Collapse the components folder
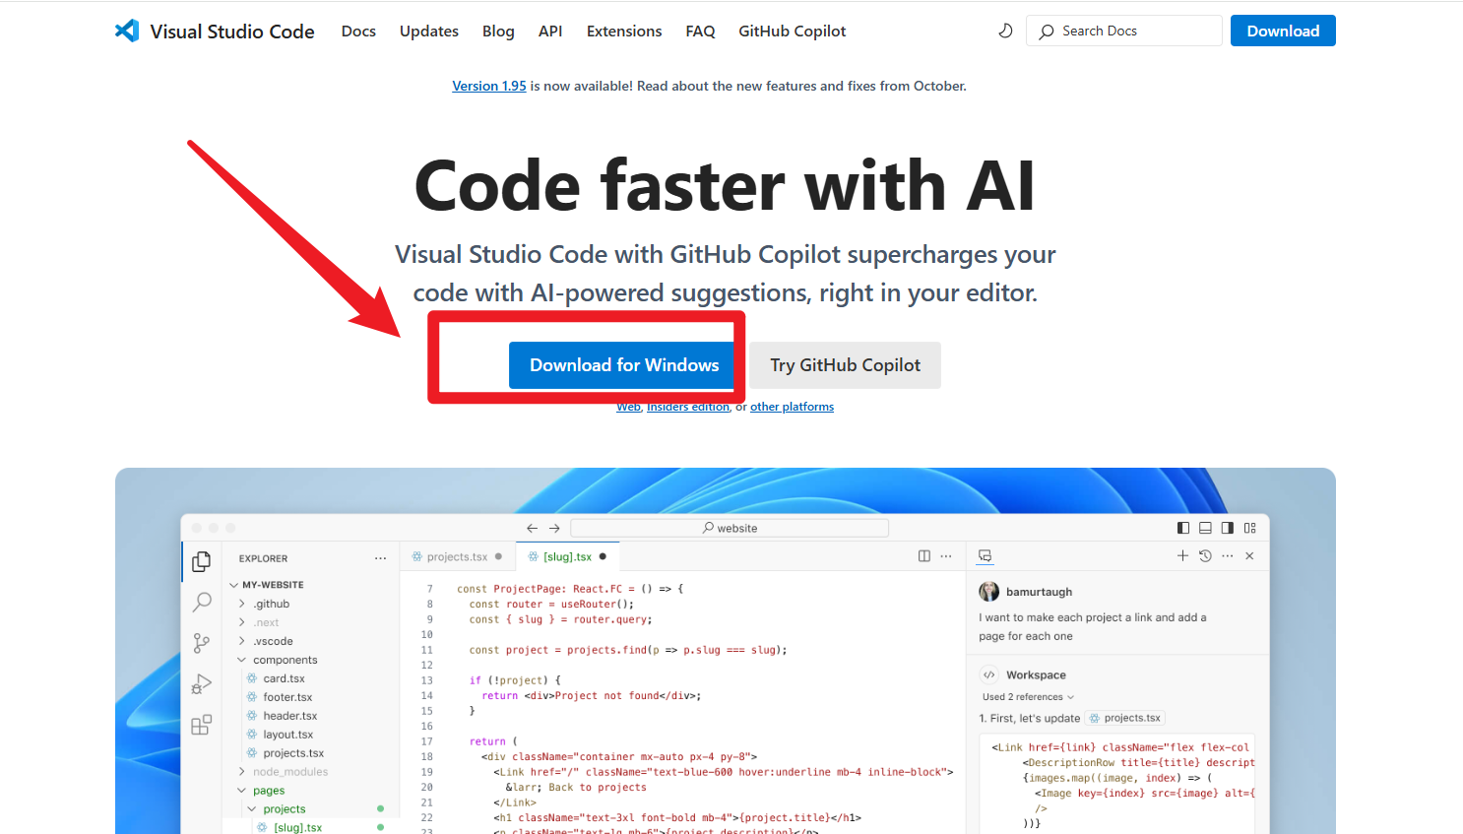The image size is (1463, 834). pos(242,660)
